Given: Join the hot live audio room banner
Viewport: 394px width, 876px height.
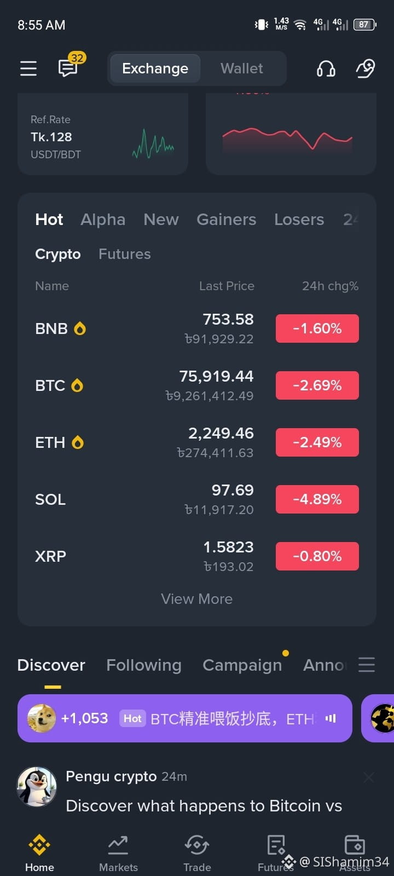Looking at the screenshot, I should [185, 718].
